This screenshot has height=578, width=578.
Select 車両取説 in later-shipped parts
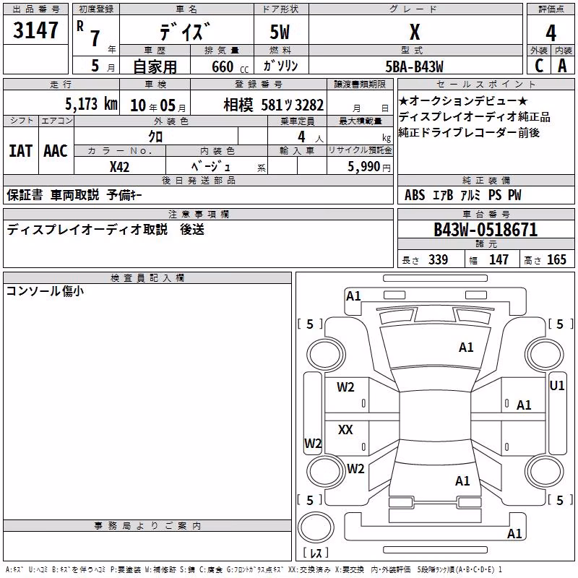pos(75,194)
